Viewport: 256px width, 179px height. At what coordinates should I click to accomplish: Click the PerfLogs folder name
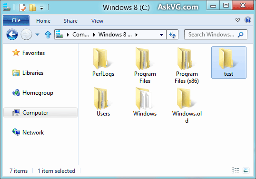tap(103, 74)
